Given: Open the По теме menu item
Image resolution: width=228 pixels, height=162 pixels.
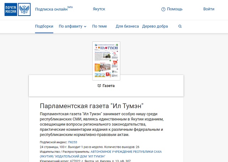Looking at the screenshot, I should 100,26.
